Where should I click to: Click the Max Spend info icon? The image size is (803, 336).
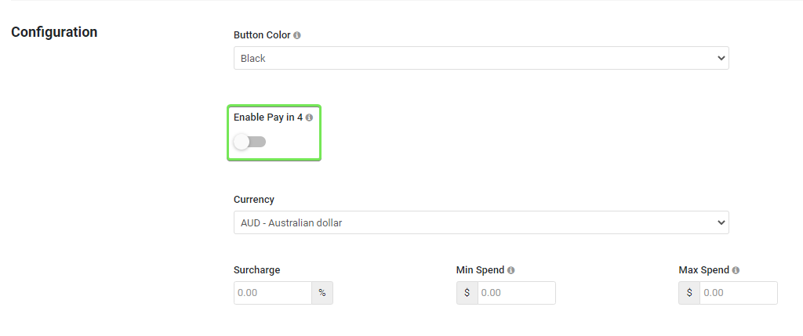pyautogui.click(x=736, y=270)
